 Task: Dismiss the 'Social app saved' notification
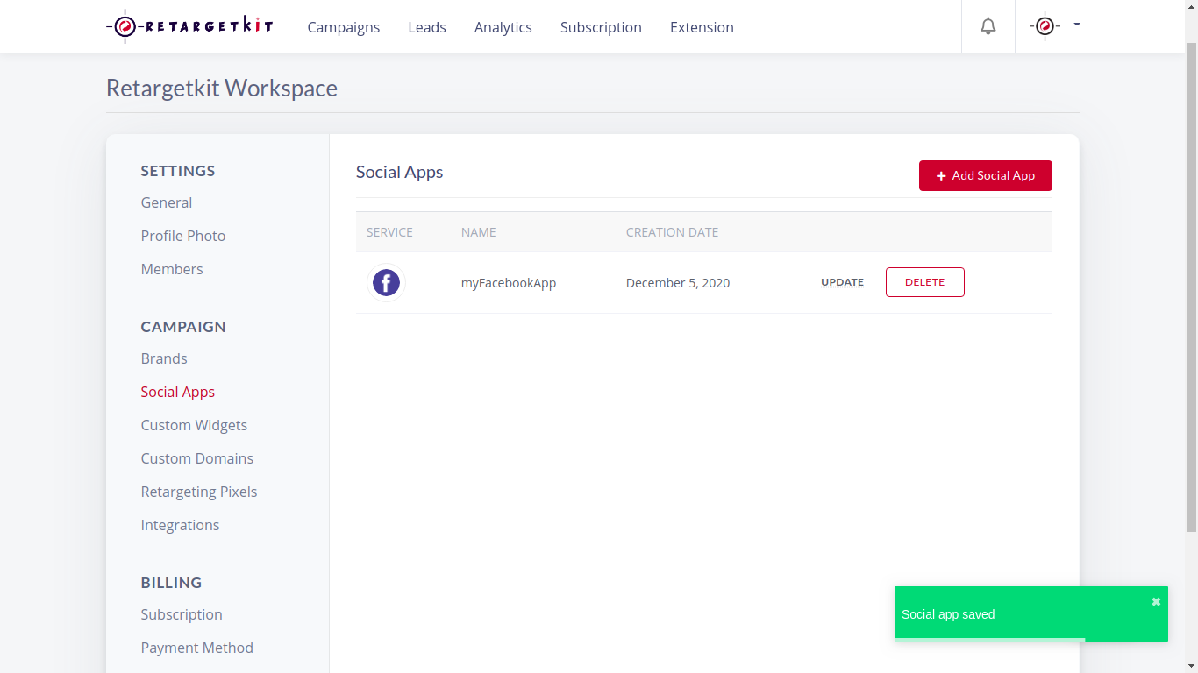1156,601
